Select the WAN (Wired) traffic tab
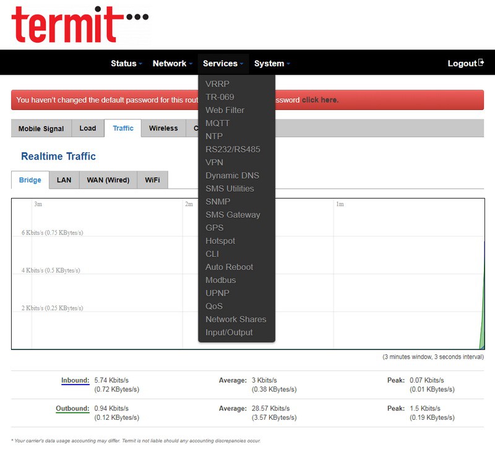Viewport: 495px width, 452px height. [108, 180]
